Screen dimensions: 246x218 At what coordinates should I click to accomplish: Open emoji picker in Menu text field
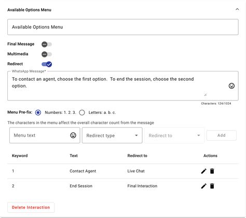(73, 135)
